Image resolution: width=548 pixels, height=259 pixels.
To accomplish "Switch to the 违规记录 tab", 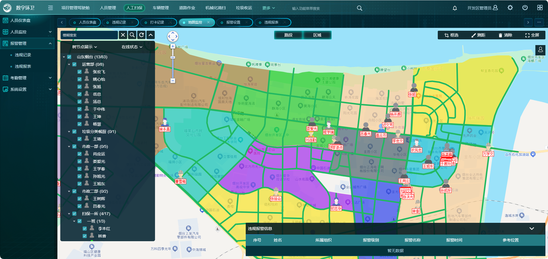I will click(119, 22).
